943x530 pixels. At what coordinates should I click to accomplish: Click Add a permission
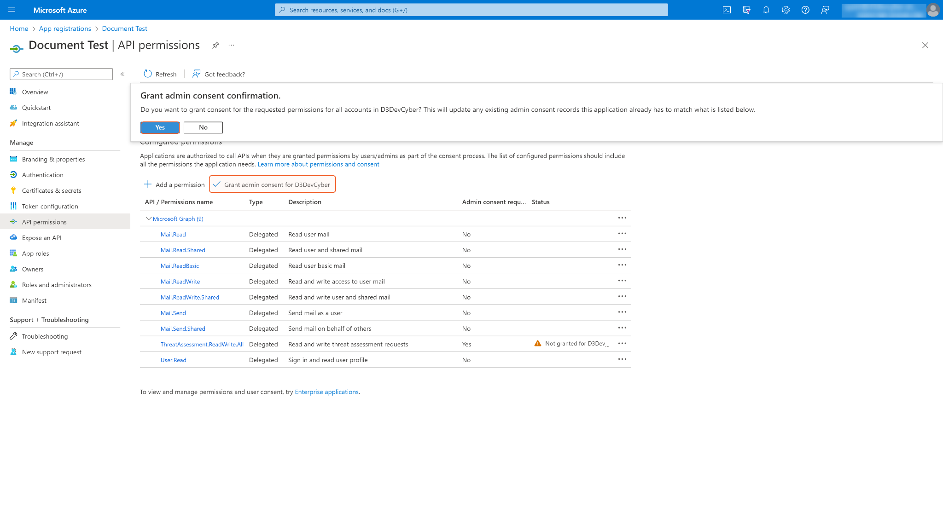point(174,184)
